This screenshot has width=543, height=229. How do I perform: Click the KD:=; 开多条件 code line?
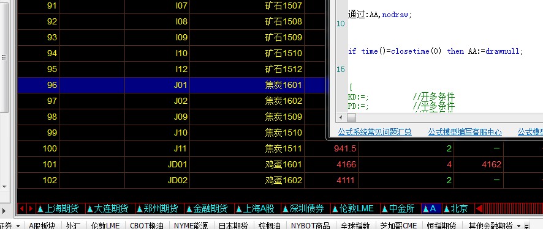tap(401, 96)
